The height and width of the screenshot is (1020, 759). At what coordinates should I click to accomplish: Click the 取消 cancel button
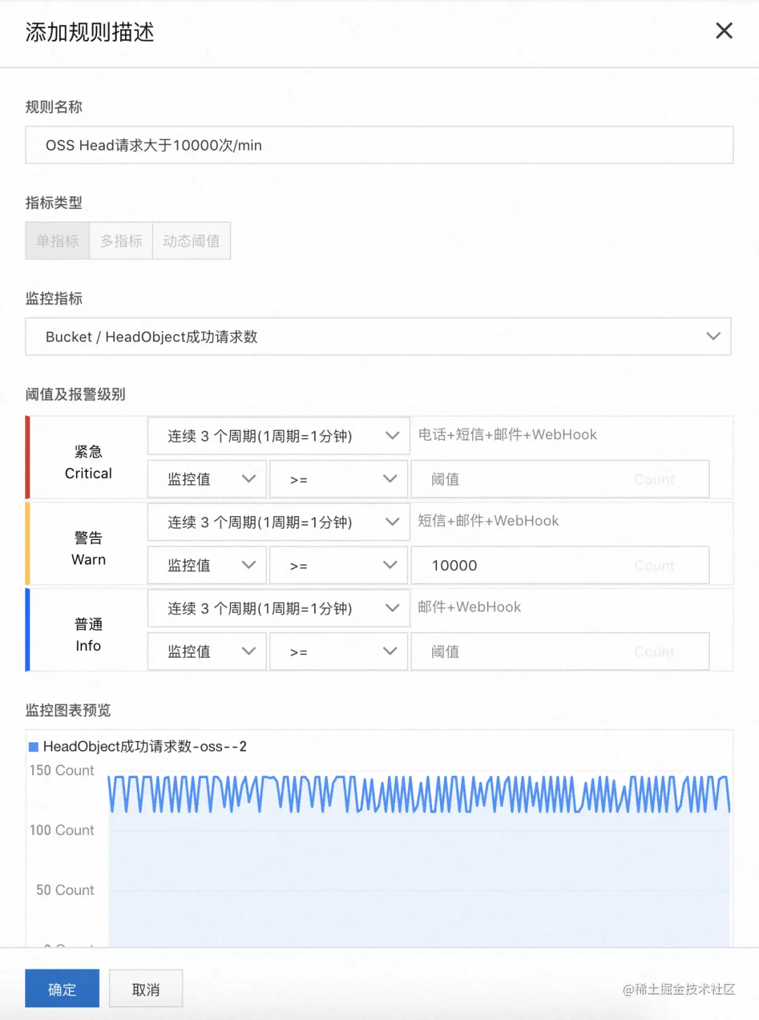tap(146, 989)
